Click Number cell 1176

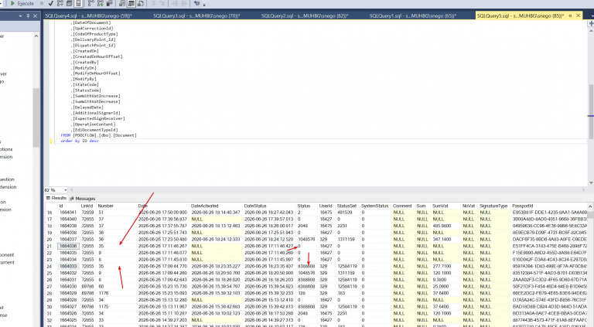coord(104,293)
